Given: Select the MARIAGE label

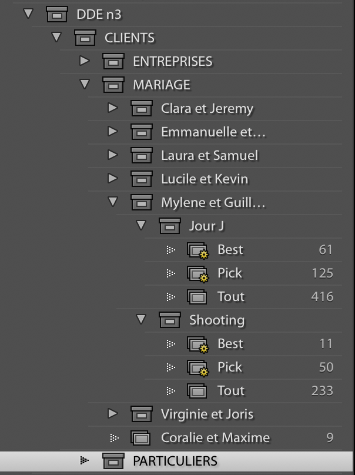Looking at the screenshot, I should click(162, 85).
